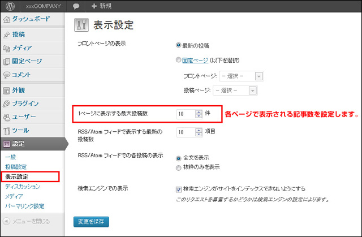The image size is (362, 237).
Task: Click the 固定ページ page icon
Action: click(7, 61)
